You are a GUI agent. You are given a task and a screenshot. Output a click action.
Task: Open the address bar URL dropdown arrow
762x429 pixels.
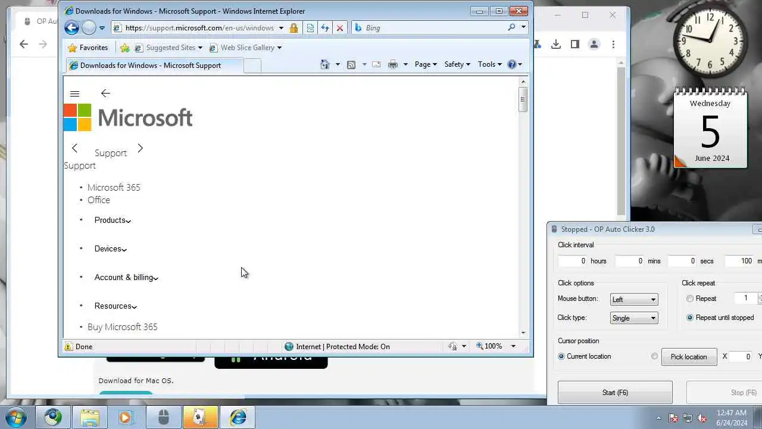tap(281, 28)
